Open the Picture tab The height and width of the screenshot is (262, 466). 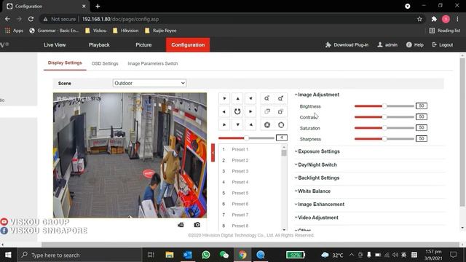143,45
